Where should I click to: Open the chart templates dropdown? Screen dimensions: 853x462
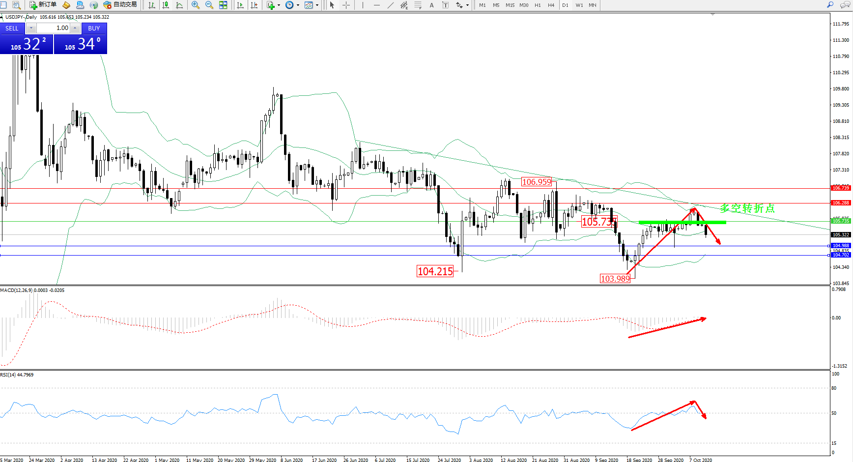pyautogui.click(x=317, y=5)
